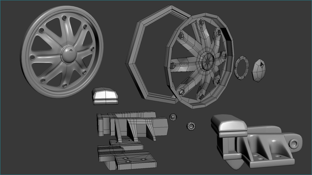Select the upper small wireframe bolt cylinder
Image resolution: width=312 pixels, height=175 pixels.
173,117
